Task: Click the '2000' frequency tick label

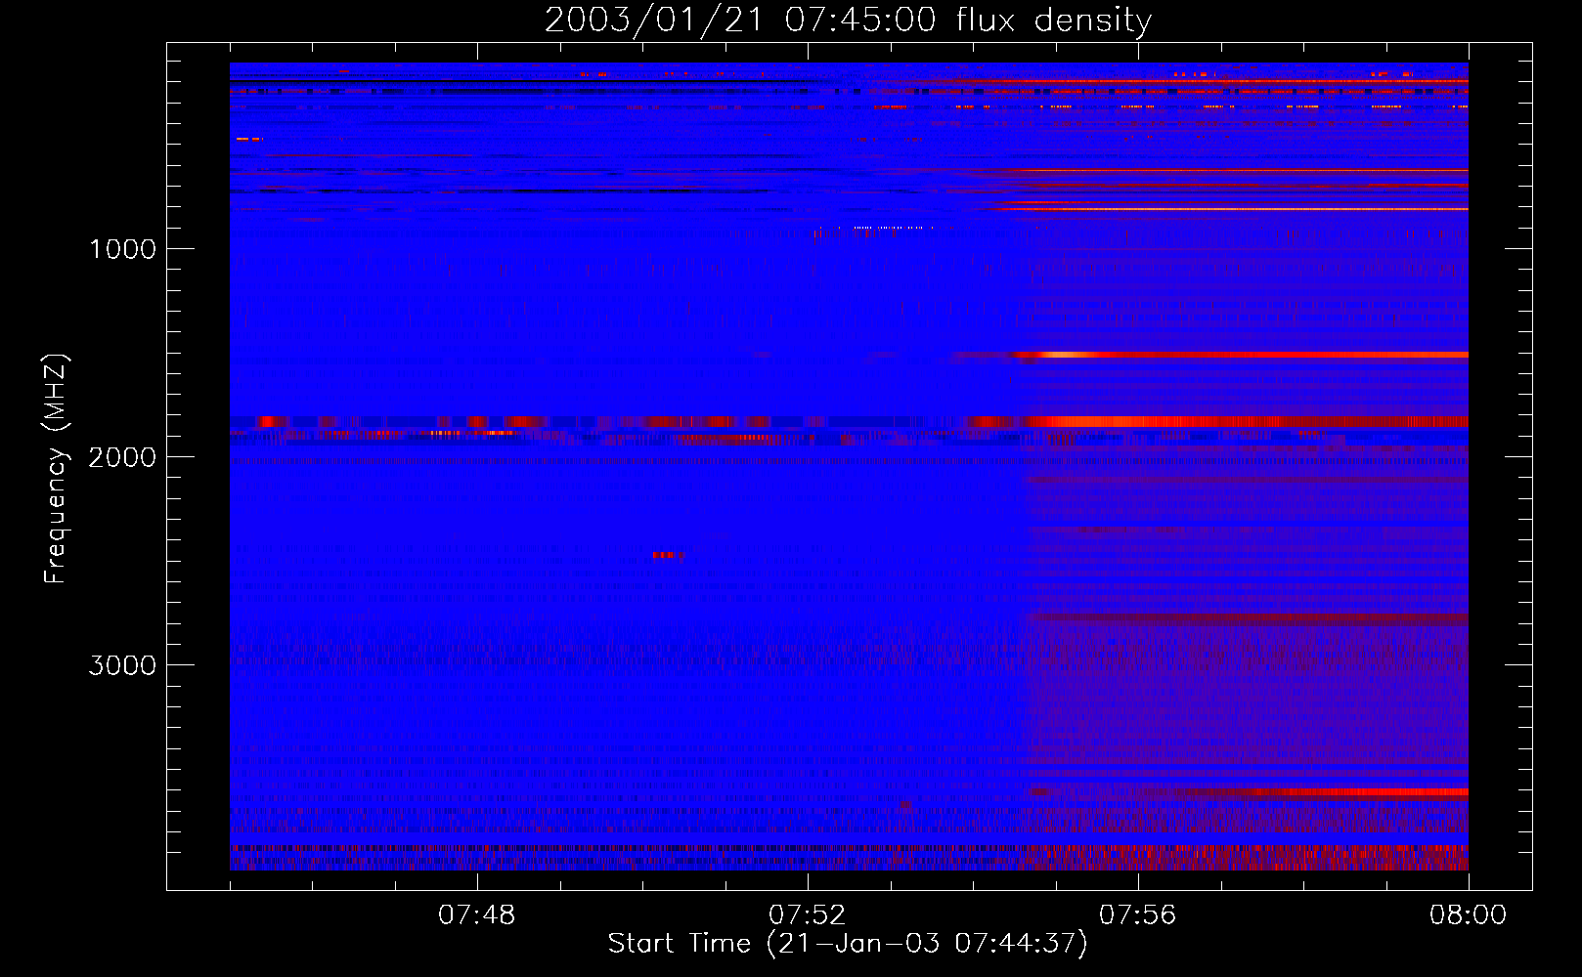Action: click(122, 457)
